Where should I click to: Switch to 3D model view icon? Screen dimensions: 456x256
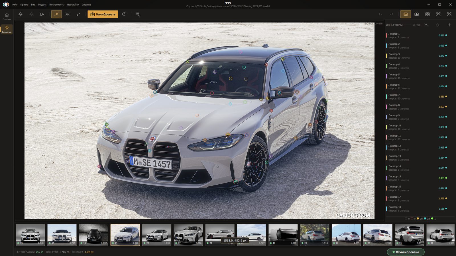pos(427,14)
